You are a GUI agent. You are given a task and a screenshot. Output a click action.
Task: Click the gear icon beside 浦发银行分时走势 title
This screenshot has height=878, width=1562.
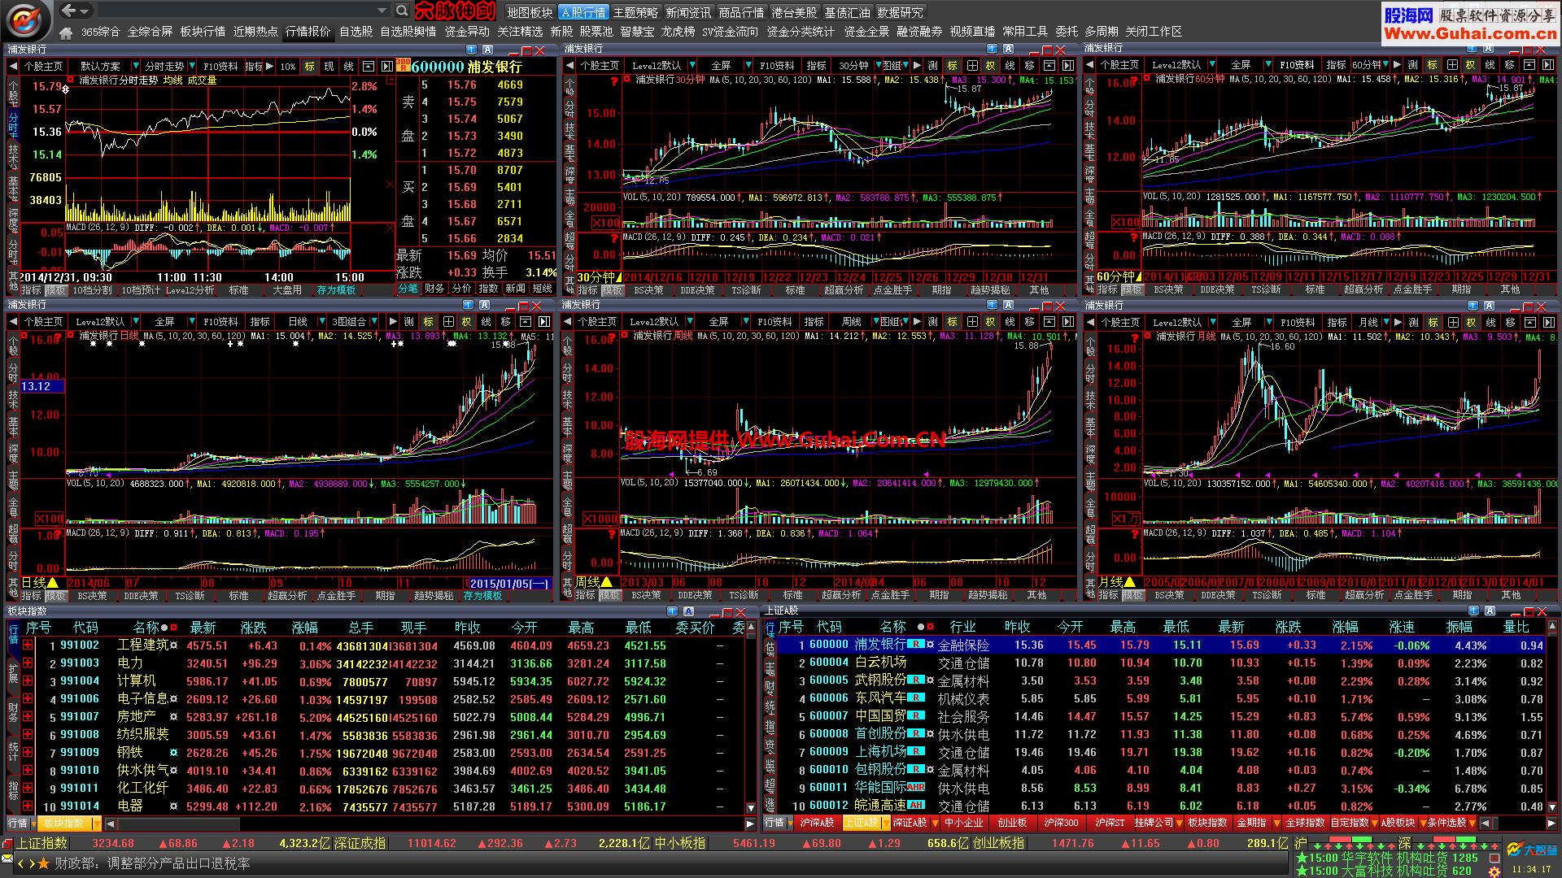click(72, 80)
